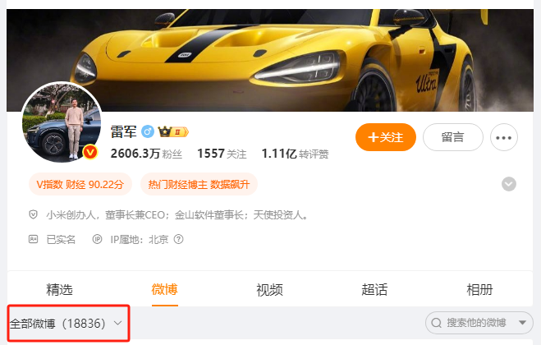Viewport: 541px width, 345px height.
Task: Click the shield icon beside the bio
Action: 33,215
